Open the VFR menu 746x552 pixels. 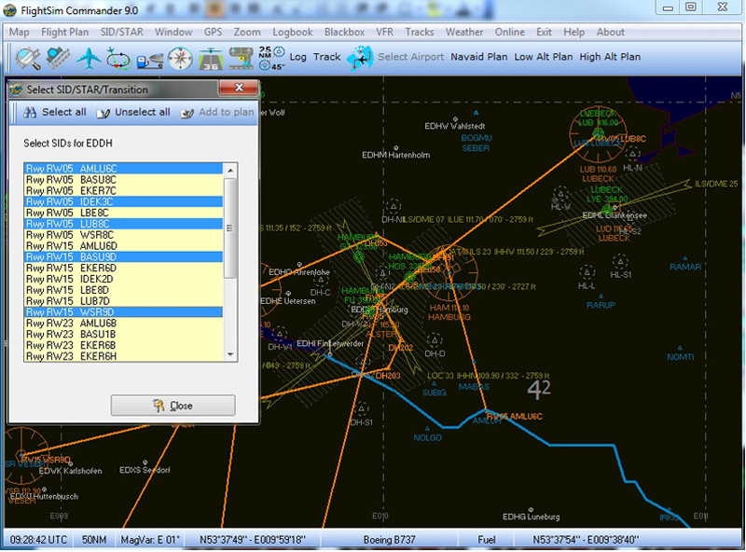384,33
